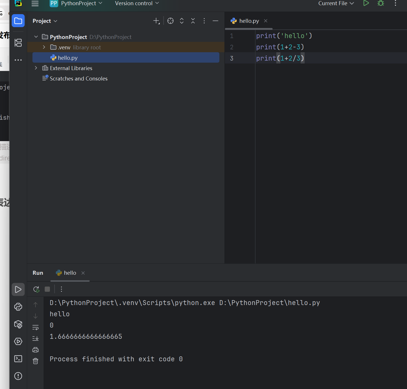This screenshot has width=407, height=389.
Task: Open the Current File run configuration dropdown
Action: click(336, 3)
